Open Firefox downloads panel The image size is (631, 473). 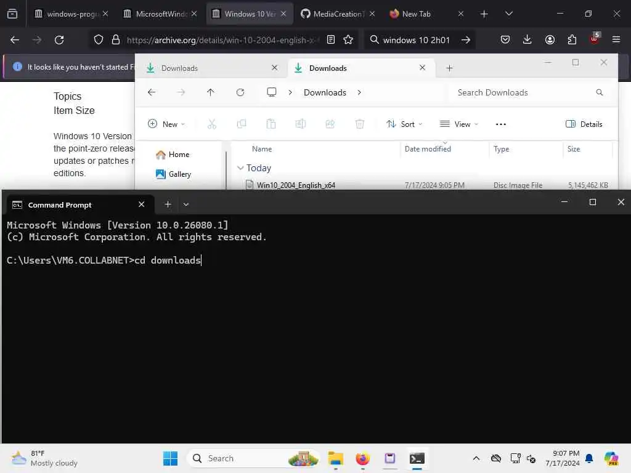tap(527, 39)
